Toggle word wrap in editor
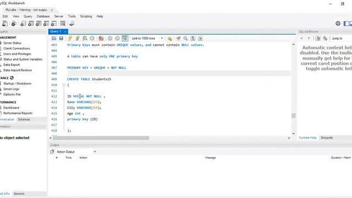 click(200, 38)
